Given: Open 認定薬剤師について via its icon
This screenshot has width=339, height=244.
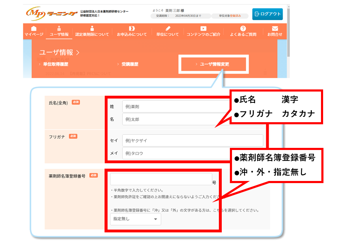Looking at the screenshot, I should 92,28.
